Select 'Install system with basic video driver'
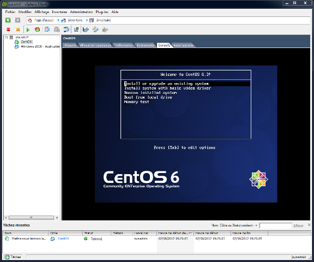The image size is (314, 262). tap(167, 88)
